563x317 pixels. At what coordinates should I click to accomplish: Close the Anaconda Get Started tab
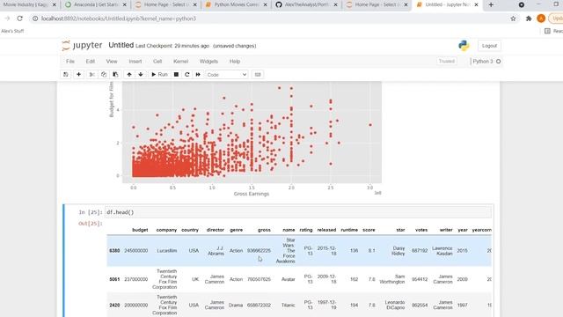point(125,4)
